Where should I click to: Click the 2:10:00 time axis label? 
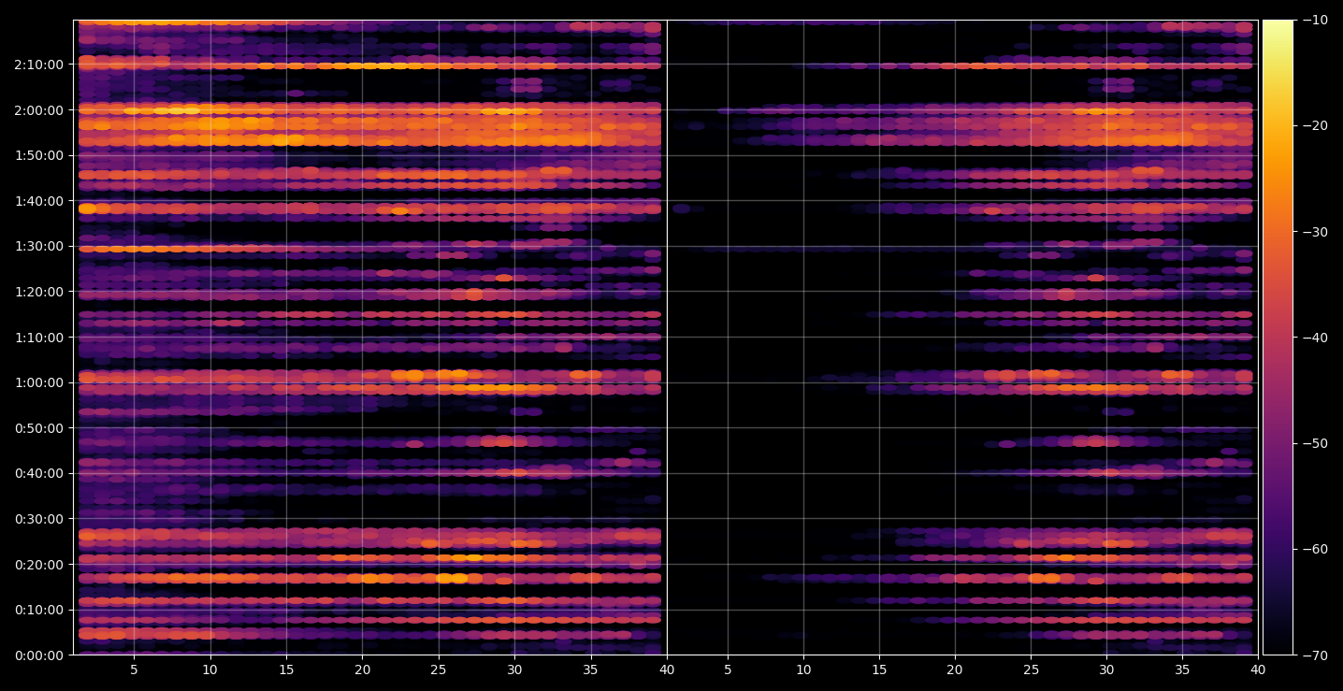tap(39, 65)
